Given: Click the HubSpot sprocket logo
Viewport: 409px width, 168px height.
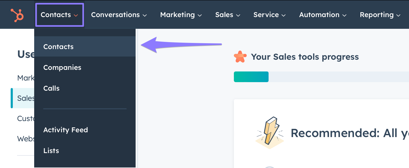Looking at the screenshot, I should point(17,15).
